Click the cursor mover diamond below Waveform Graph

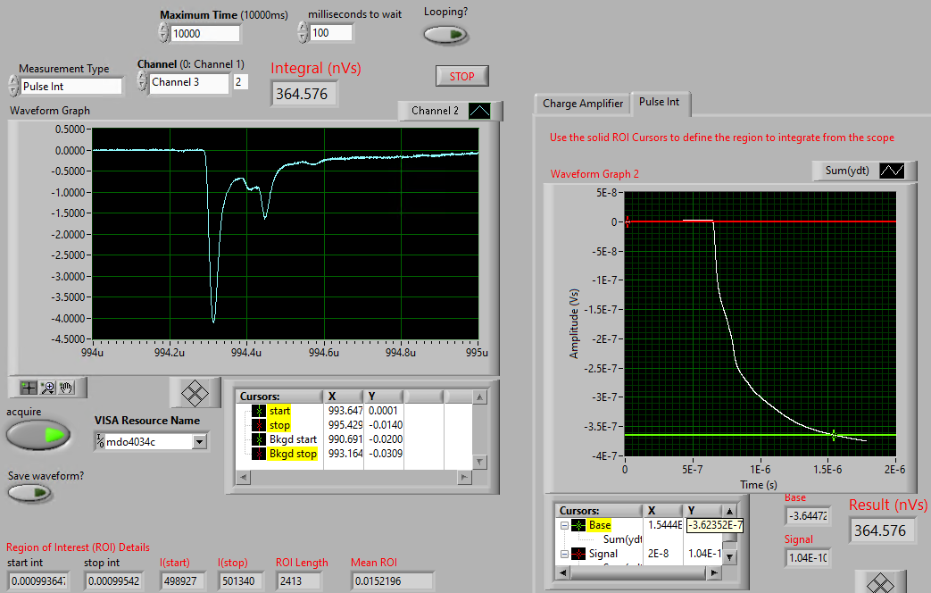(x=195, y=392)
